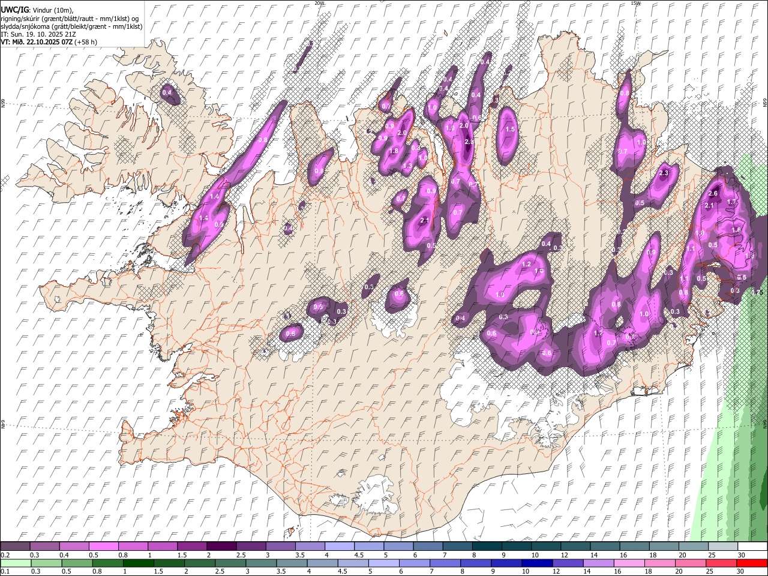The image size is (768, 576).
Task: Click the bright pink 0.5 snow legend swatch
Action: point(103,546)
